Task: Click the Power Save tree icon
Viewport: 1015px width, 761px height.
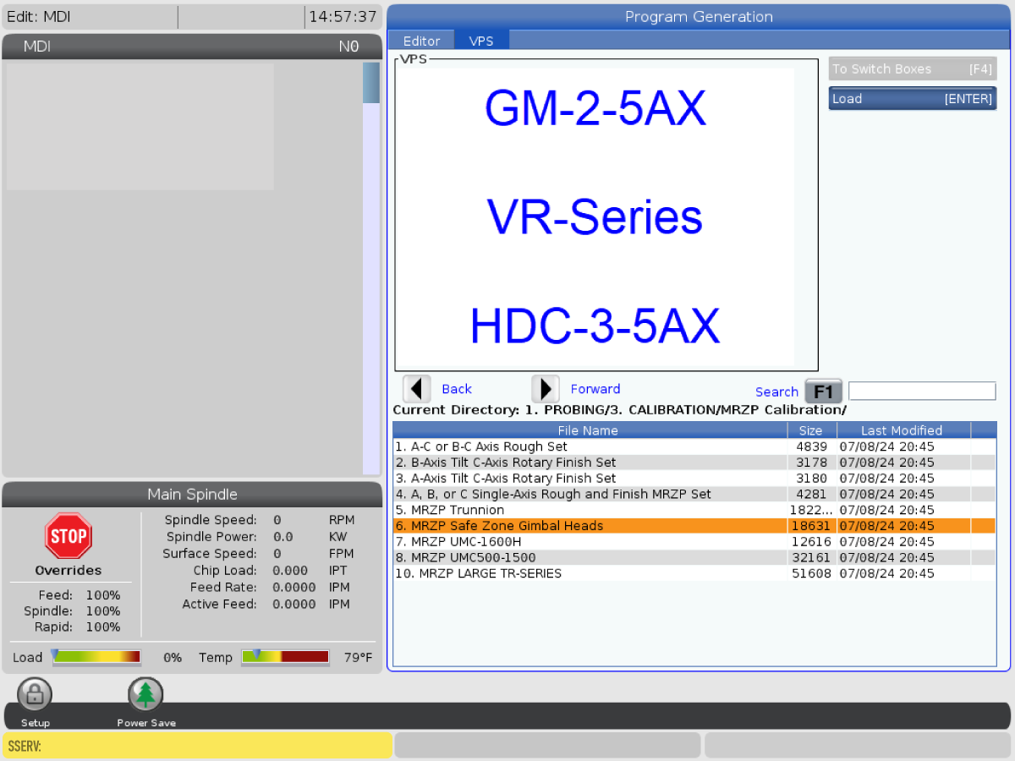Action: pyautogui.click(x=145, y=695)
